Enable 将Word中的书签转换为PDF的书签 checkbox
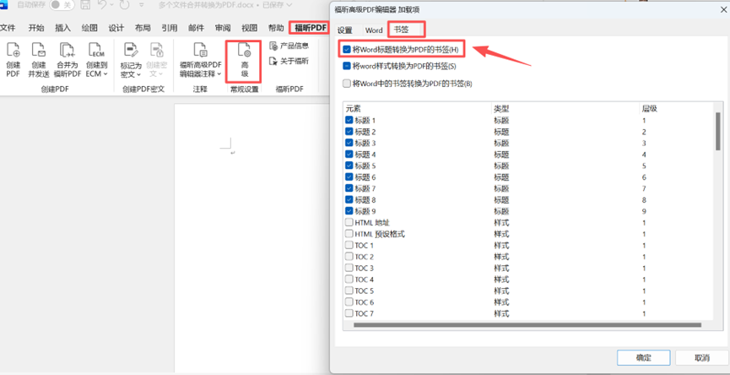The image size is (730, 375). point(347,83)
